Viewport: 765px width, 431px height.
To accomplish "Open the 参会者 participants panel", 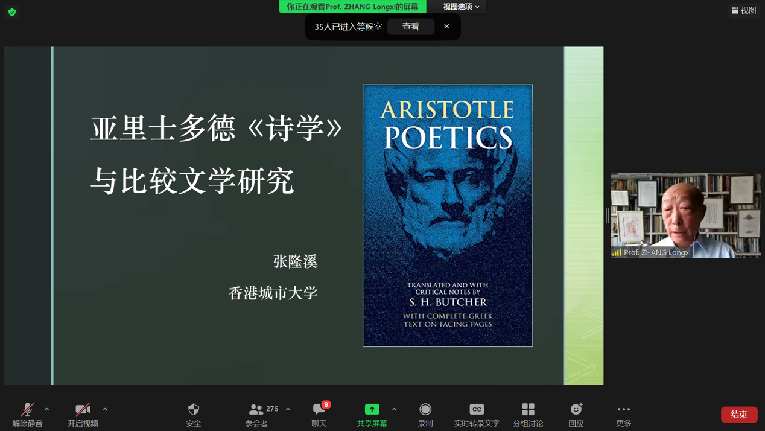I will coord(256,415).
